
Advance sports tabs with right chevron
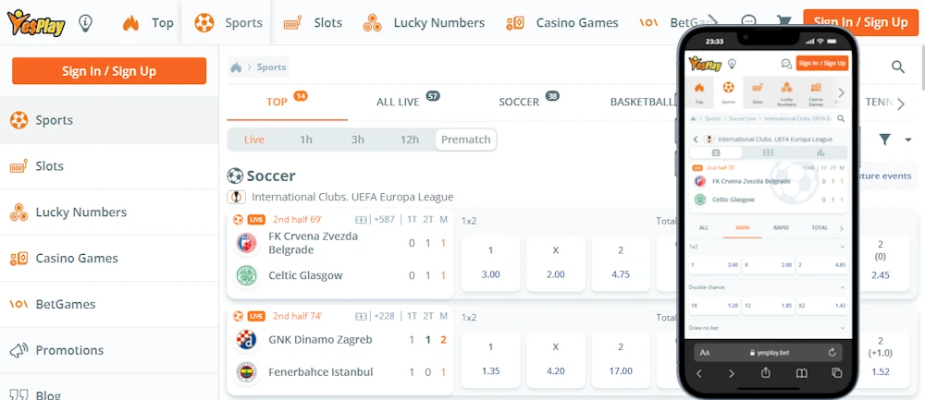coord(901,104)
